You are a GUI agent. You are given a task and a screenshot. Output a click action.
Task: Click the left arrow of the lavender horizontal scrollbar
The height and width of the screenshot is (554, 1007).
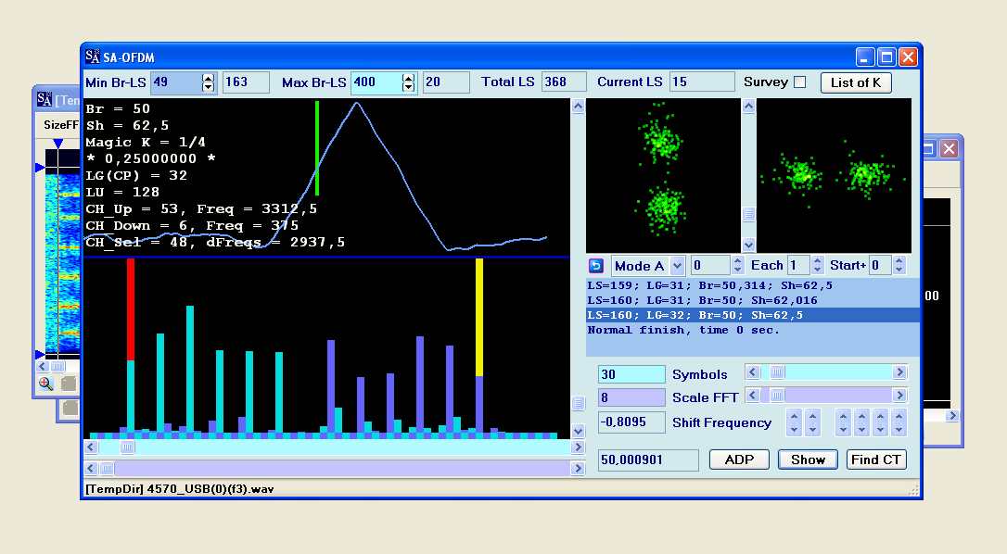(91, 469)
